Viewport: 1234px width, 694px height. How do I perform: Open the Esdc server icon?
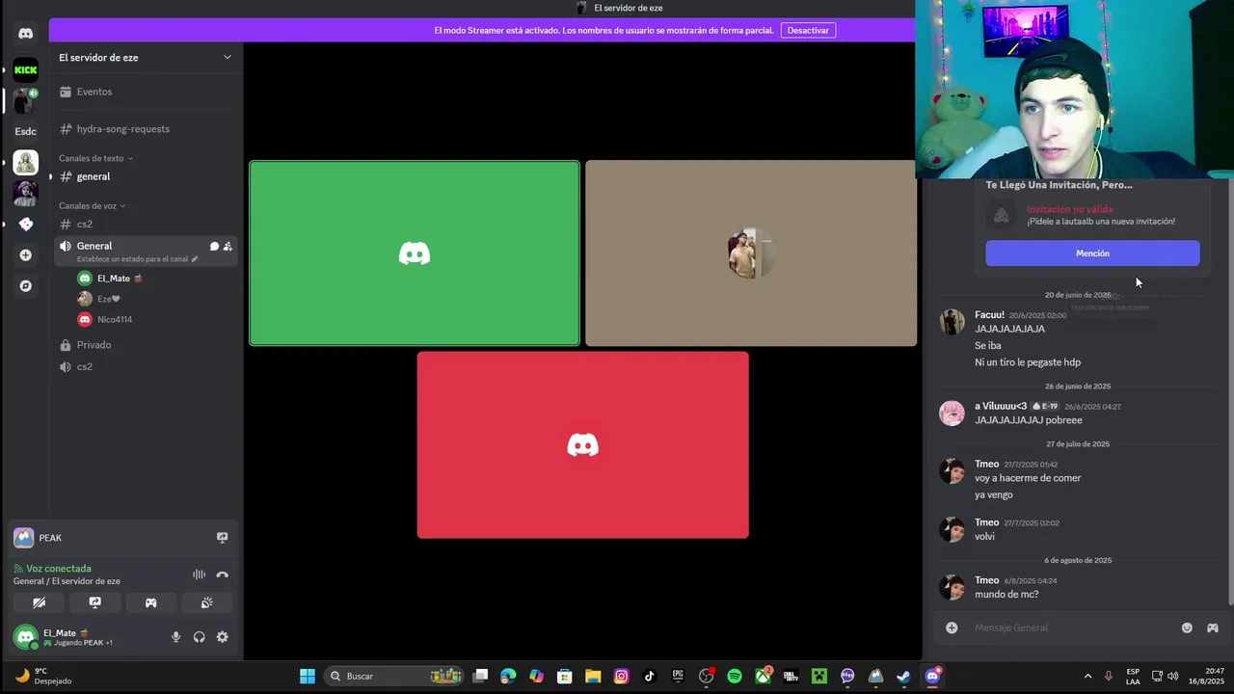[x=25, y=131]
